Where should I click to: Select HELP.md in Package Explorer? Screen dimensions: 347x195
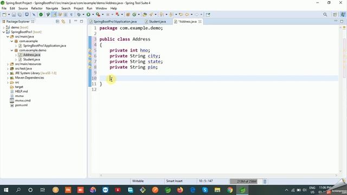coord(21,92)
